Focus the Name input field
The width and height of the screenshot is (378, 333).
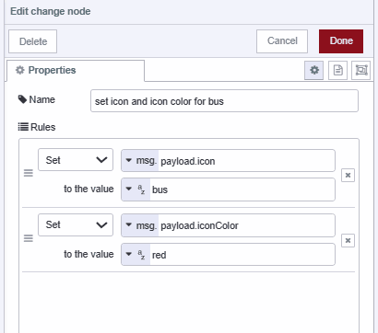[224, 101]
